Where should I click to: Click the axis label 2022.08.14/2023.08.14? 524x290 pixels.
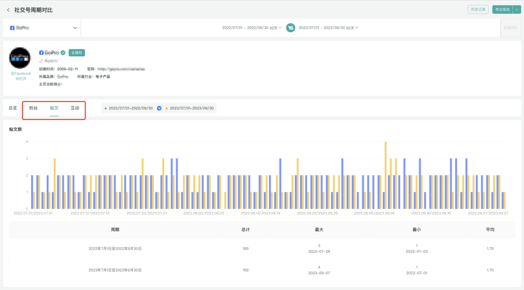(x=261, y=213)
